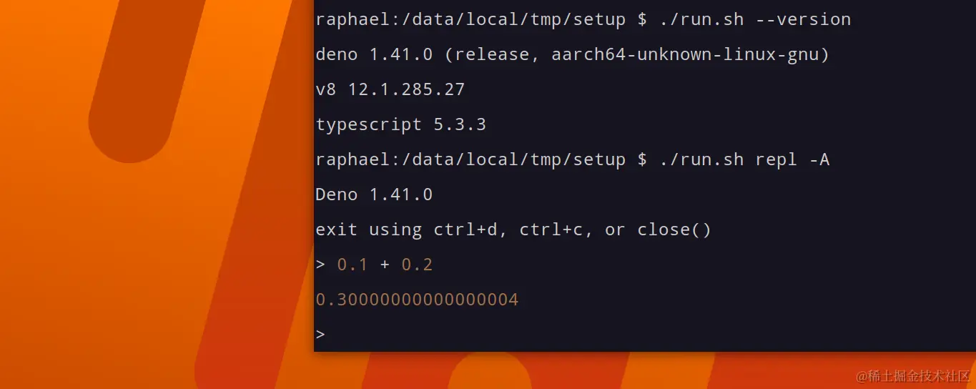The width and height of the screenshot is (976, 389).
Task: Select the result '0.30000000000000004'
Action: [417, 300]
